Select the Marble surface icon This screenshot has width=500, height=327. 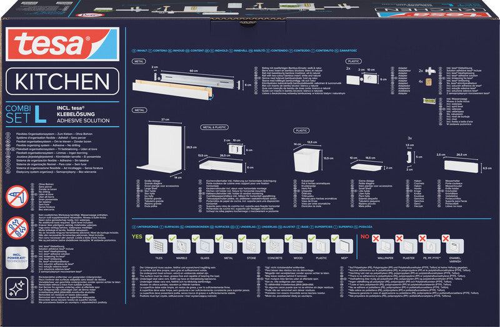click(x=182, y=246)
